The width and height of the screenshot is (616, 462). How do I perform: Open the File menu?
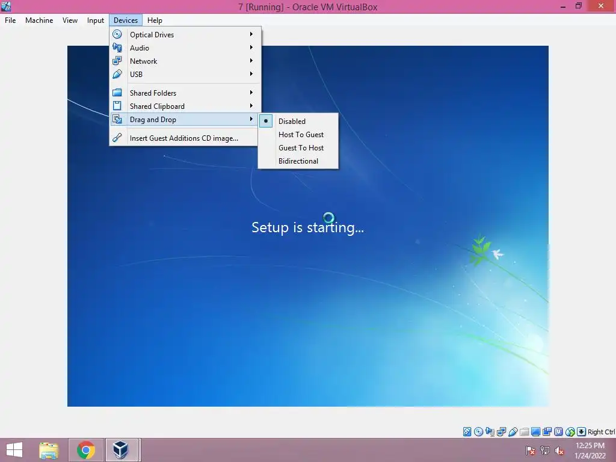point(10,20)
